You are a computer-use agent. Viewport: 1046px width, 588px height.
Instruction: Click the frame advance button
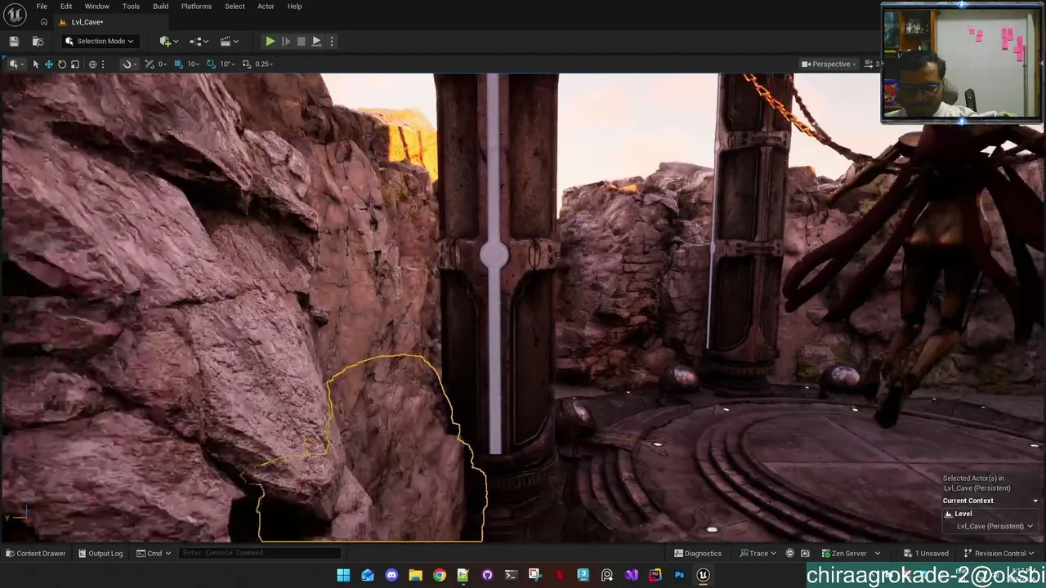click(x=285, y=42)
